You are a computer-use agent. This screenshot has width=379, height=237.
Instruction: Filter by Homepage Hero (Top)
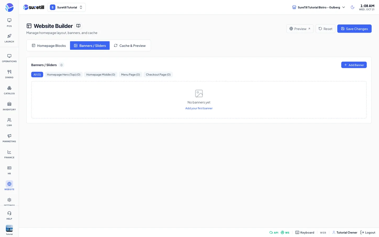[x=63, y=75]
